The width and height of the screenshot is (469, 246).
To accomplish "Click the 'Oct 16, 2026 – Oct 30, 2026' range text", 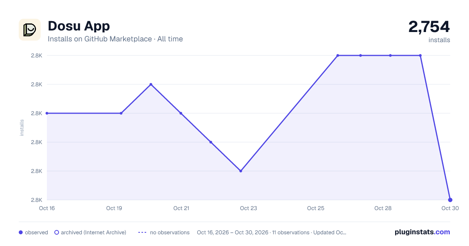I will coord(233,232).
